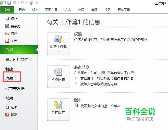Switch to the 插入 ribbon tab
This screenshot has width=168, height=130.
tap(35, 10)
